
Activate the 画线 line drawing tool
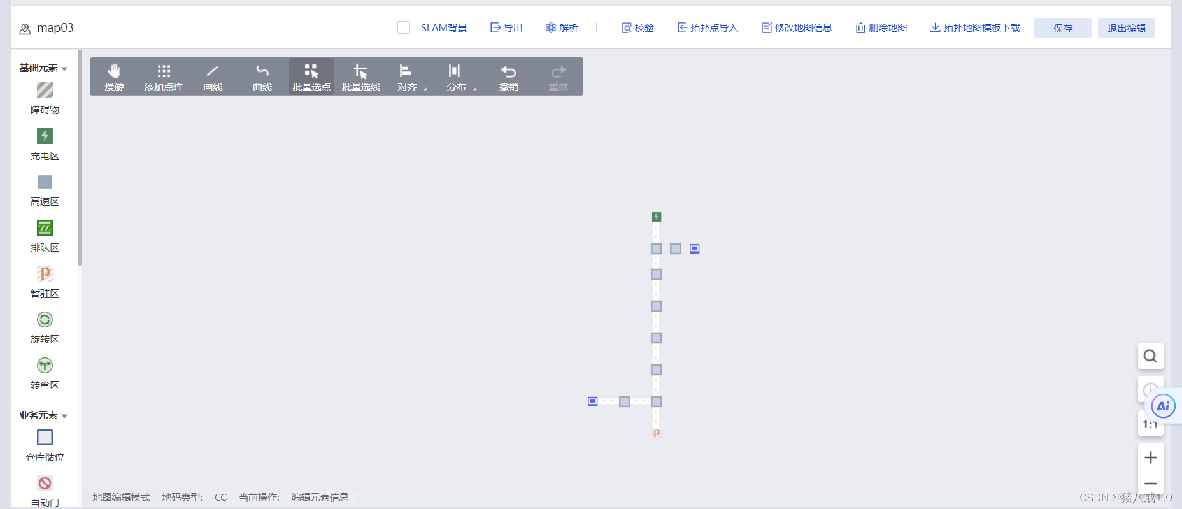tap(213, 77)
